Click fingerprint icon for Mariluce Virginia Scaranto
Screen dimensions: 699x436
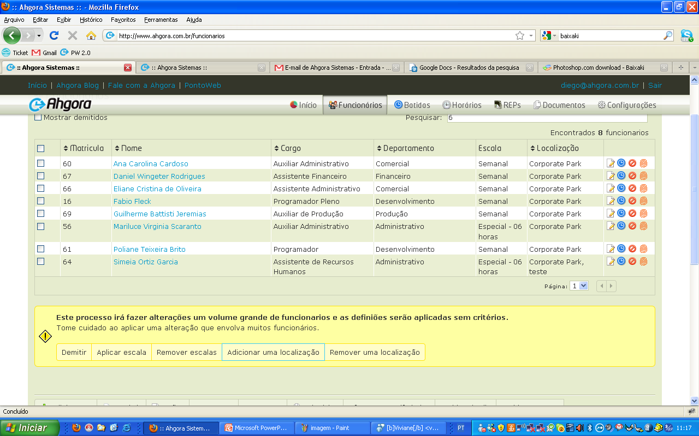(643, 226)
